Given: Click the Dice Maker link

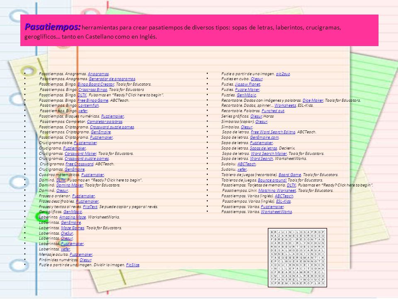Looking at the screenshot, I should coord(313,100).
